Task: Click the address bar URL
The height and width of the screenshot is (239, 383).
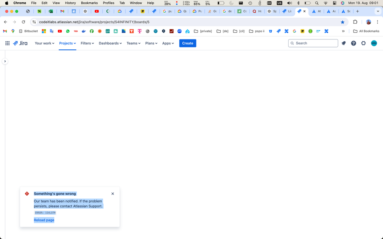Action: 94,22
